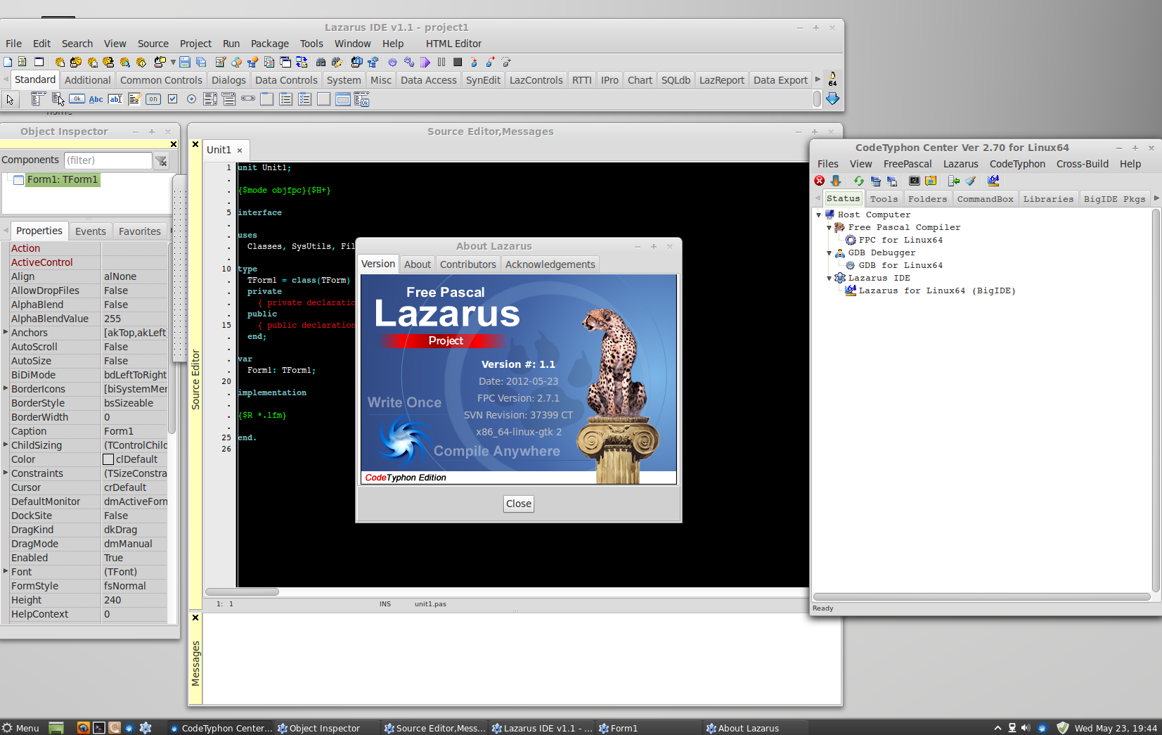Open the Menu button on taskbar
Viewport: 1162px width, 735px height.
click(x=20, y=728)
